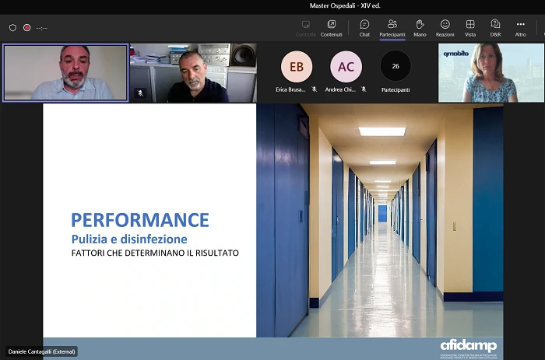
Task: Select Andrea Chi's AC avatar
Action: [346, 67]
